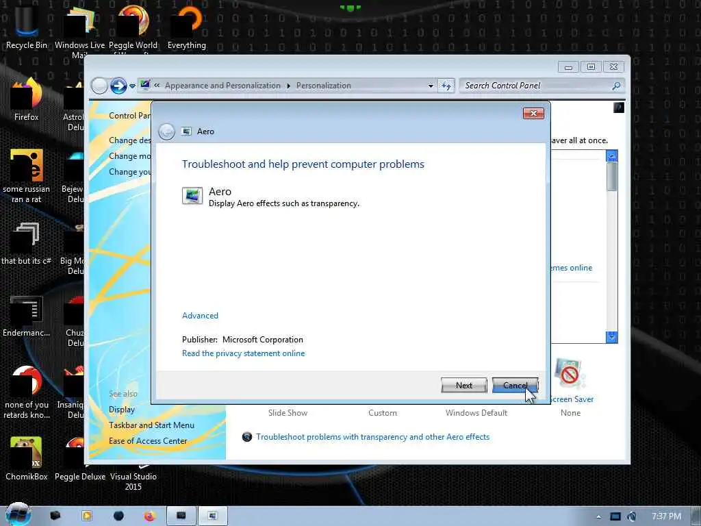This screenshot has height=526, width=701.
Task: Click the themes list scrollbar thumb
Action: point(611,177)
